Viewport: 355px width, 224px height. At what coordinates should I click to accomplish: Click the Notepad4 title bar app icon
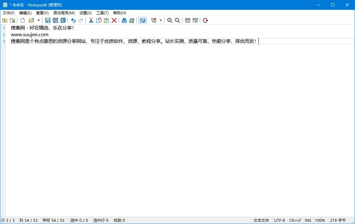tap(5, 5)
